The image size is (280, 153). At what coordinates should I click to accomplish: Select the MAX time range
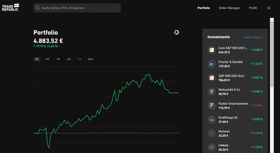coord(90,59)
